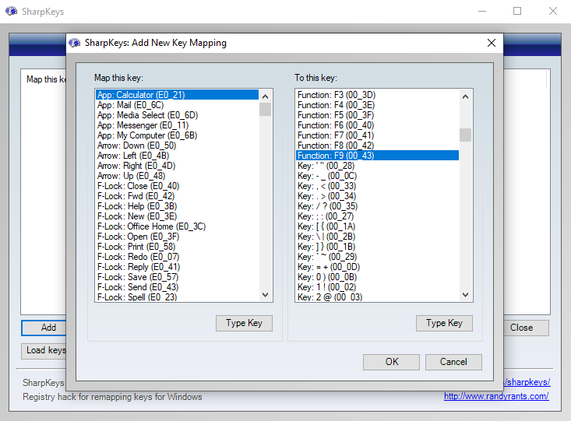Screen dimensions: 571x421
Task: Choose Key: ] } (00_1B)
Action: pyautogui.click(x=377, y=247)
